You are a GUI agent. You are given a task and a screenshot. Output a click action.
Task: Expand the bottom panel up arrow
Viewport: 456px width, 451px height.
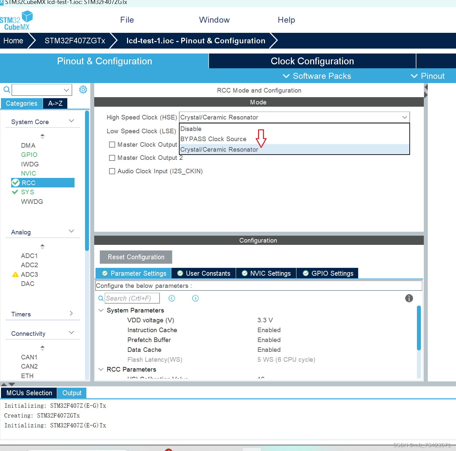click(x=4, y=384)
